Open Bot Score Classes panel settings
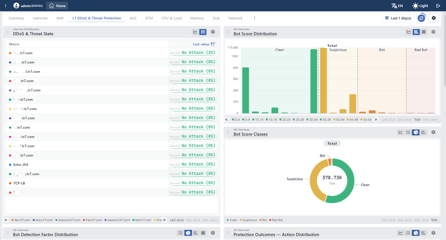 coord(433,132)
